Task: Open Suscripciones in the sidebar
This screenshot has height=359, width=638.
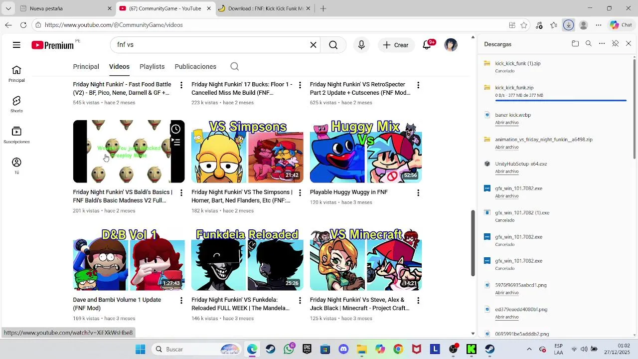Action: (16, 136)
